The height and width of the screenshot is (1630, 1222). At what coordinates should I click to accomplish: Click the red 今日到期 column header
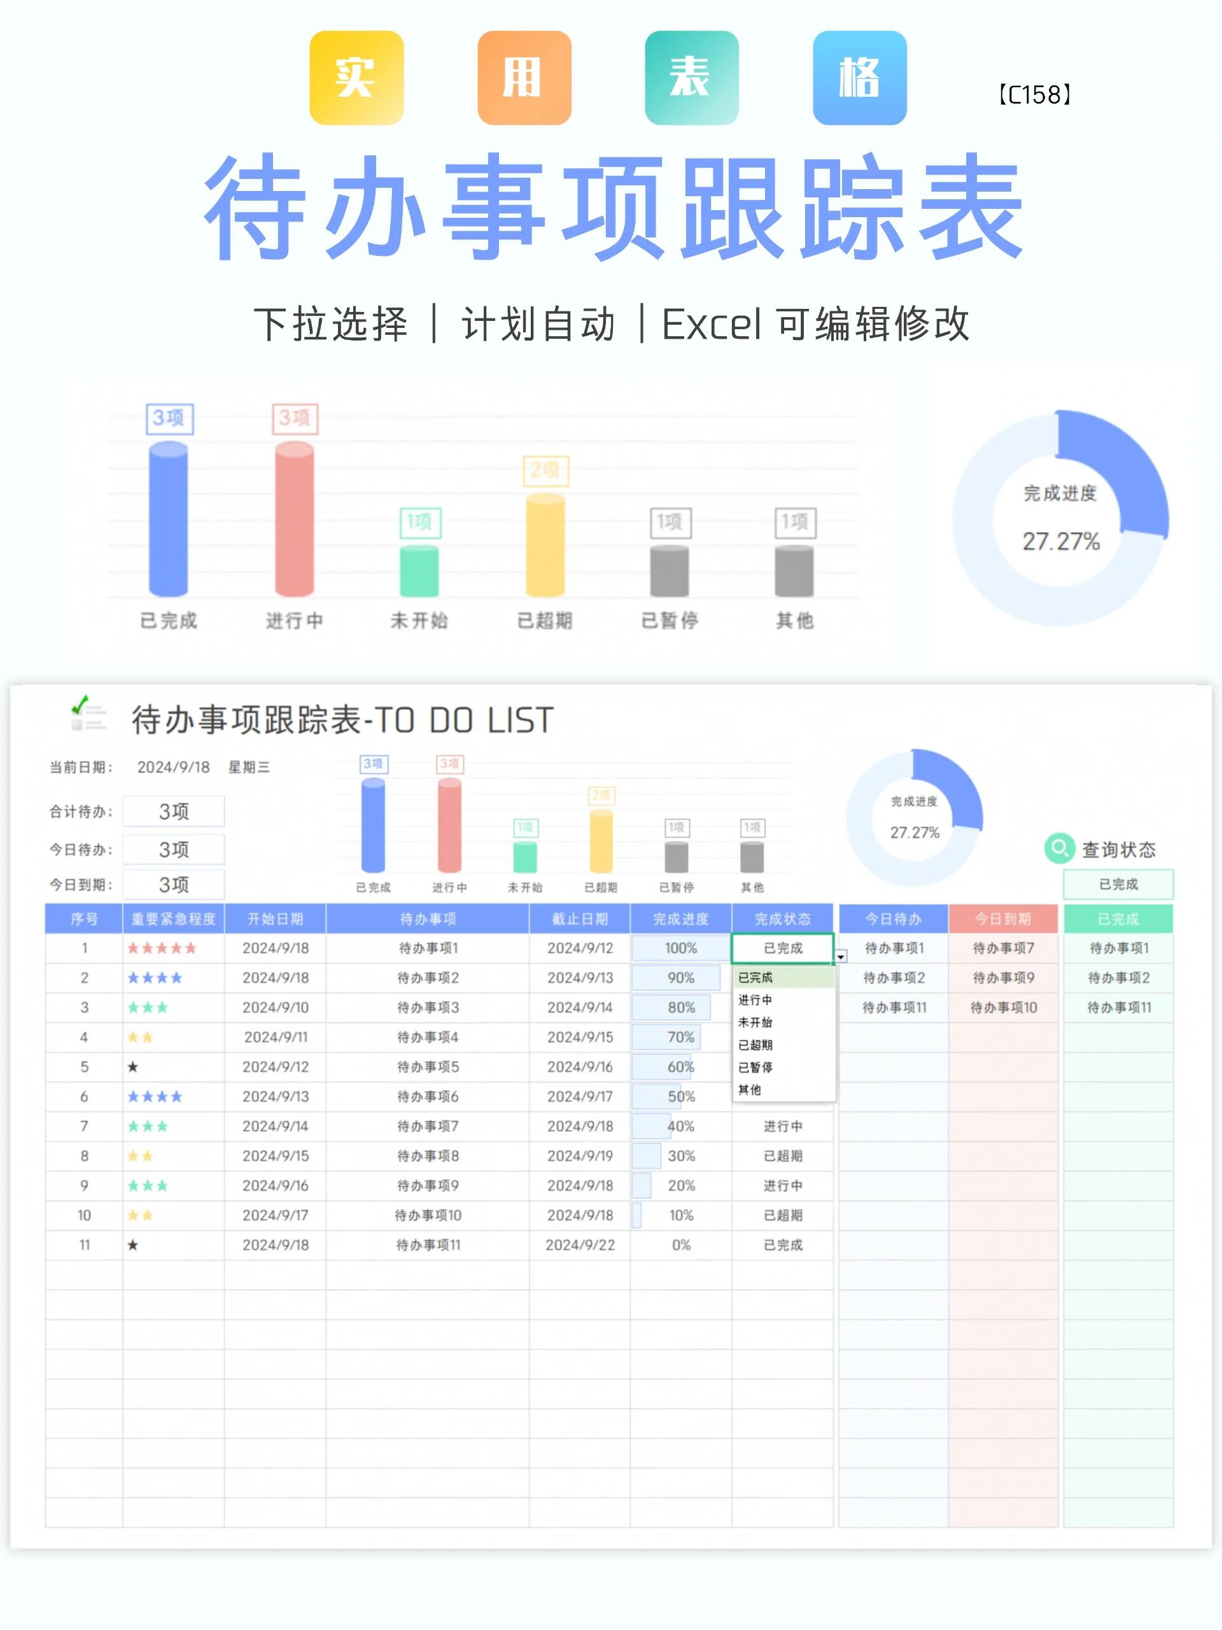coord(1002,919)
